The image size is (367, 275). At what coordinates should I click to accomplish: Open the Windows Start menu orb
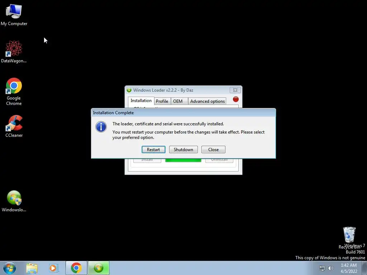click(10, 268)
